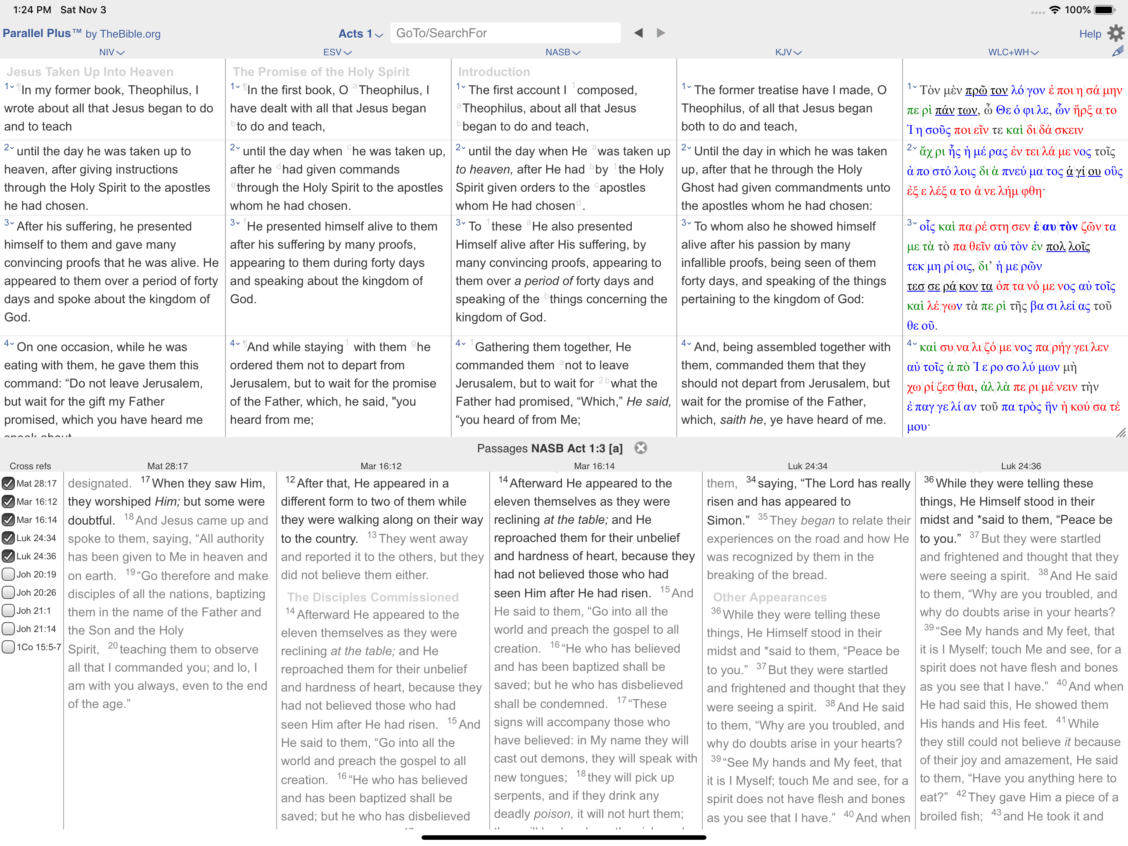Open NIV verse 3 marker menu
Screen dimensions: 1128x846
click(9, 223)
